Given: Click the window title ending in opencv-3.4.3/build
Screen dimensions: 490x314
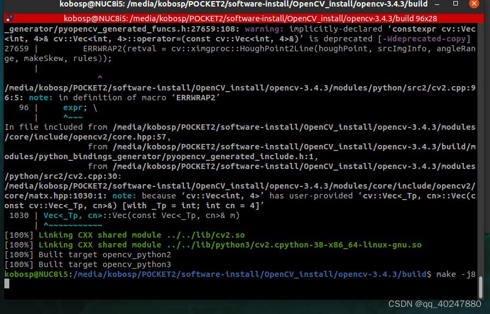Looking at the screenshot, I should [x=243, y=4].
